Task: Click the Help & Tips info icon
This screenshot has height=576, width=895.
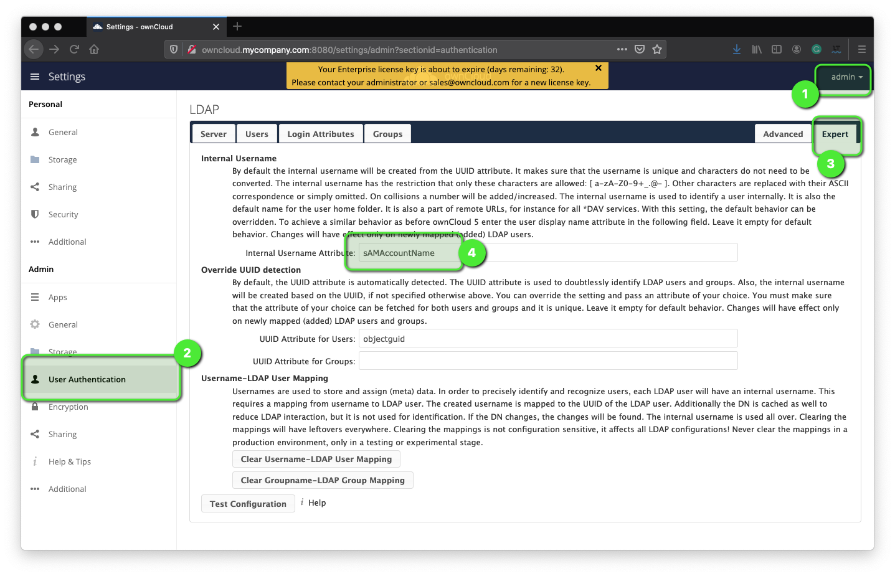Action: point(35,461)
